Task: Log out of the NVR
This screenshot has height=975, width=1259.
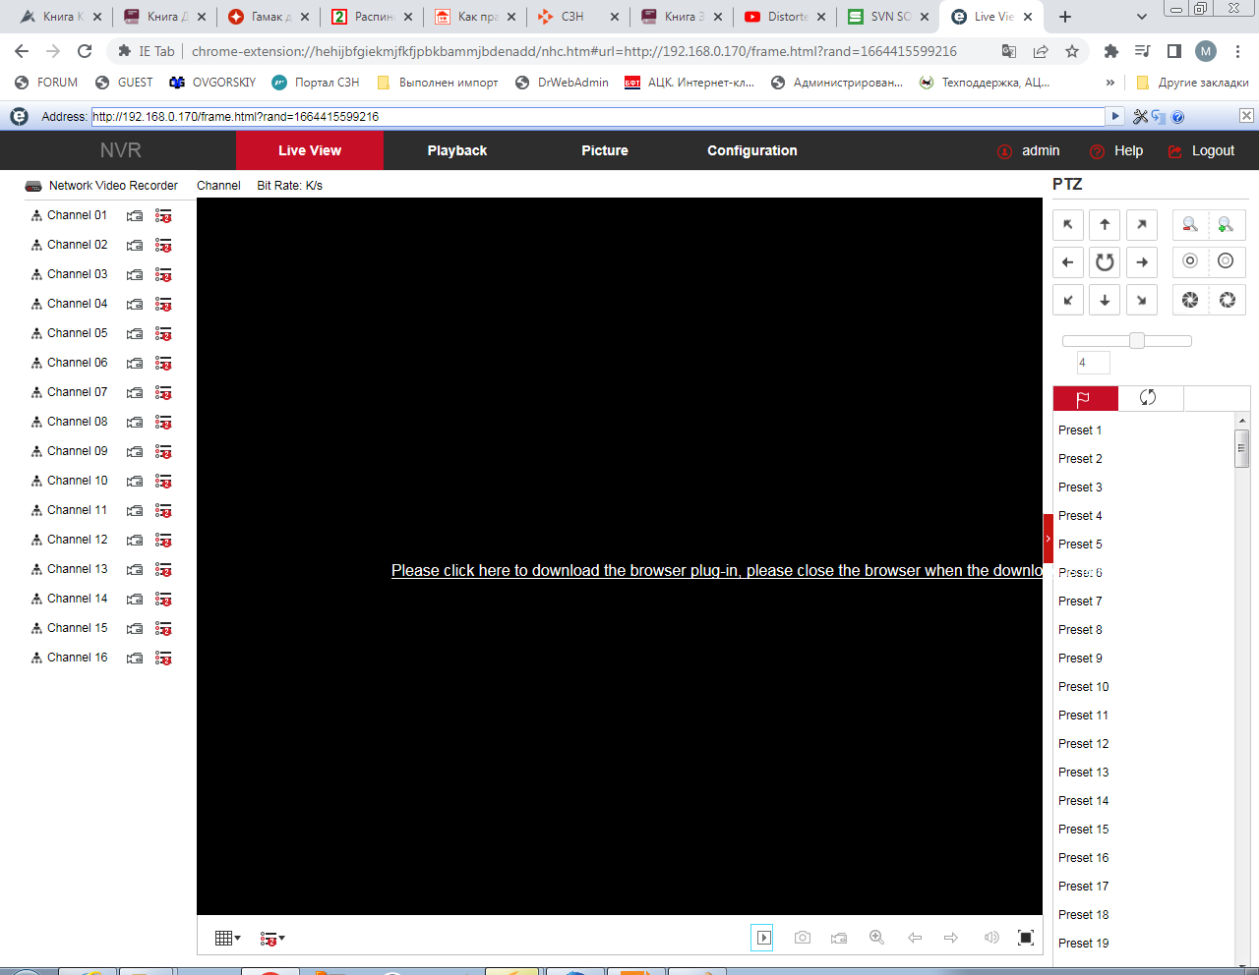Action: [x=1213, y=150]
